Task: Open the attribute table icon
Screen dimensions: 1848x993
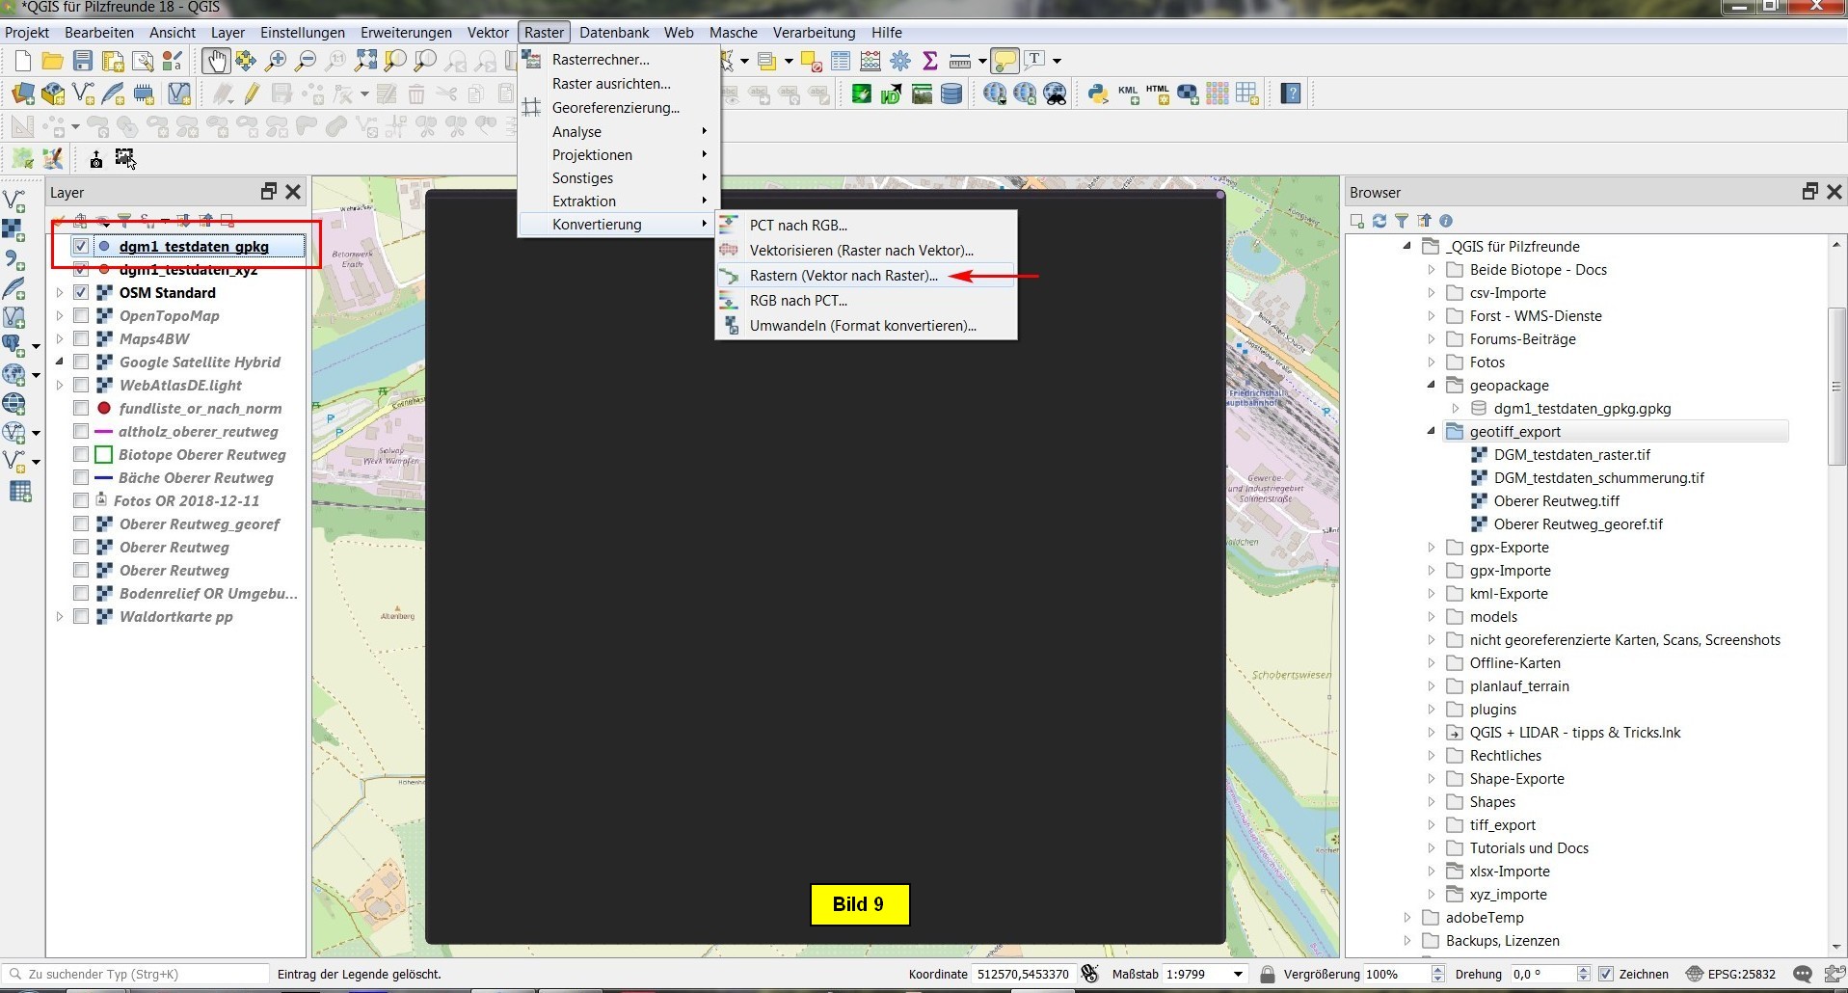Action: pos(841,61)
